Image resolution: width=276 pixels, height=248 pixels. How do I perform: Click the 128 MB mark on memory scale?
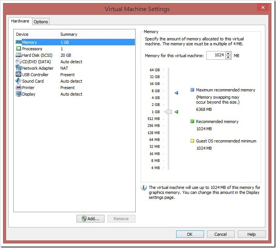coord(154,133)
